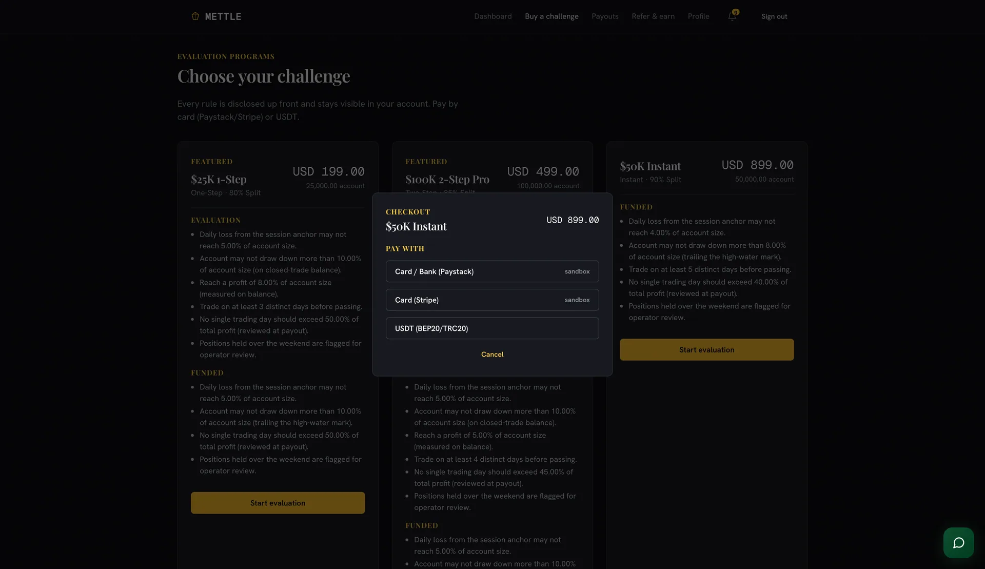Click the One-Step · 80% Split subtitle
The width and height of the screenshot is (985, 569).
226,193
